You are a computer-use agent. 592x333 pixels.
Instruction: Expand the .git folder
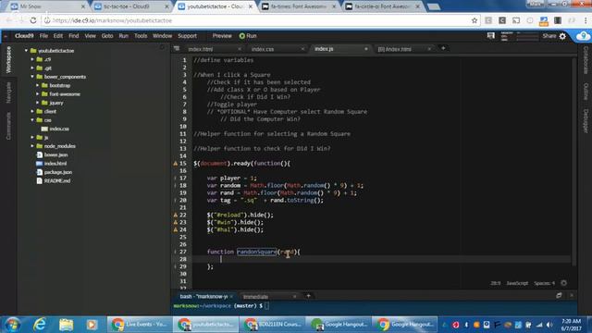click(32, 68)
